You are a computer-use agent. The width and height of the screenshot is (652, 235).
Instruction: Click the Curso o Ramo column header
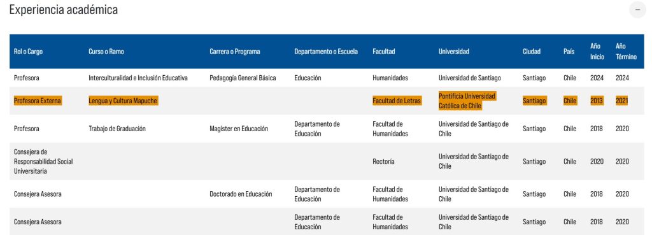[x=106, y=52]
